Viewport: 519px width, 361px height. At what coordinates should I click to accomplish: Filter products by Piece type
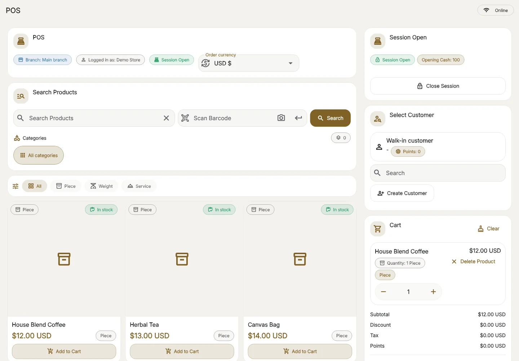66,186
